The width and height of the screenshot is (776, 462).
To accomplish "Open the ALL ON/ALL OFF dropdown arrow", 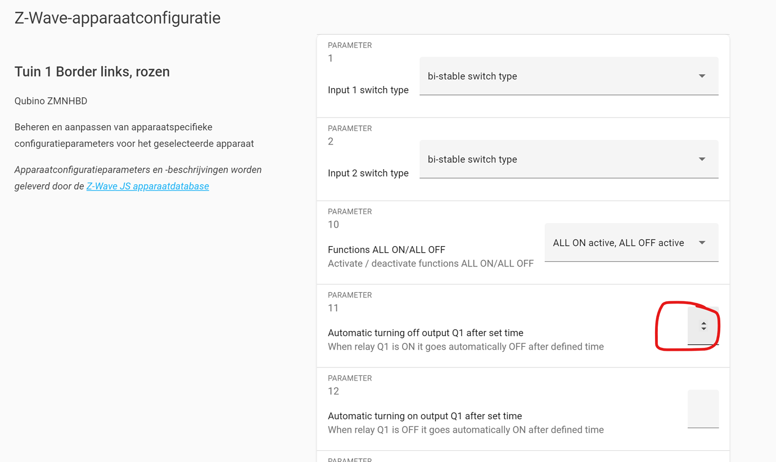I will [702, 242].
